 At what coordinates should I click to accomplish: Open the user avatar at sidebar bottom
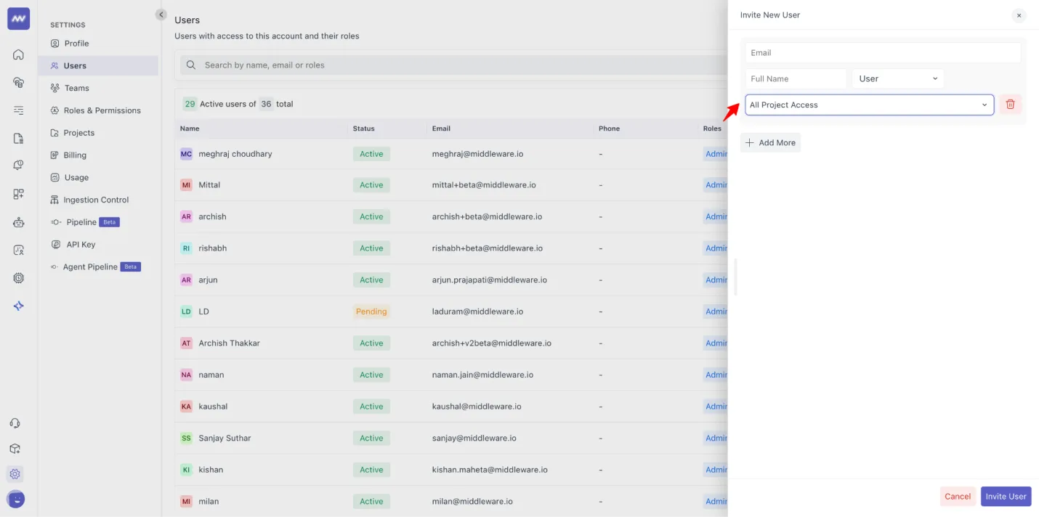click(15, 500)
